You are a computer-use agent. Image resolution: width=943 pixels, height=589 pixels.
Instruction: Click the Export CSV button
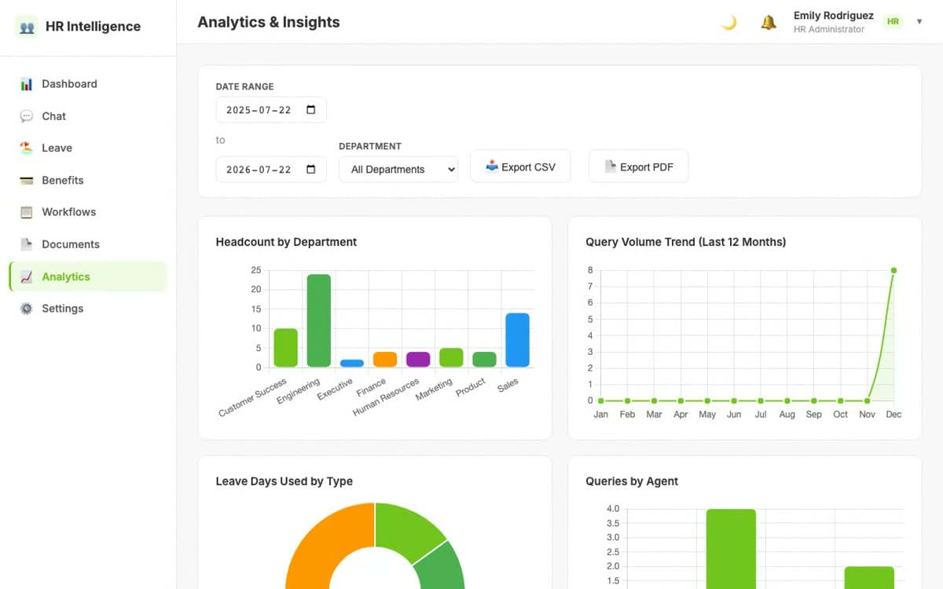(520, 166)
